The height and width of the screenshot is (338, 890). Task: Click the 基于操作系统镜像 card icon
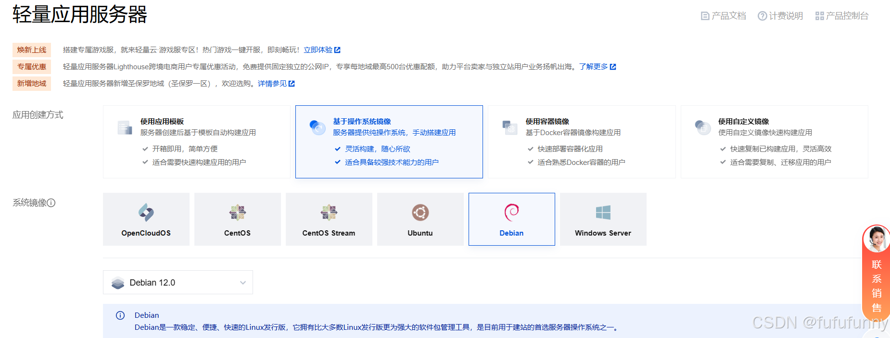click(318, 127)
